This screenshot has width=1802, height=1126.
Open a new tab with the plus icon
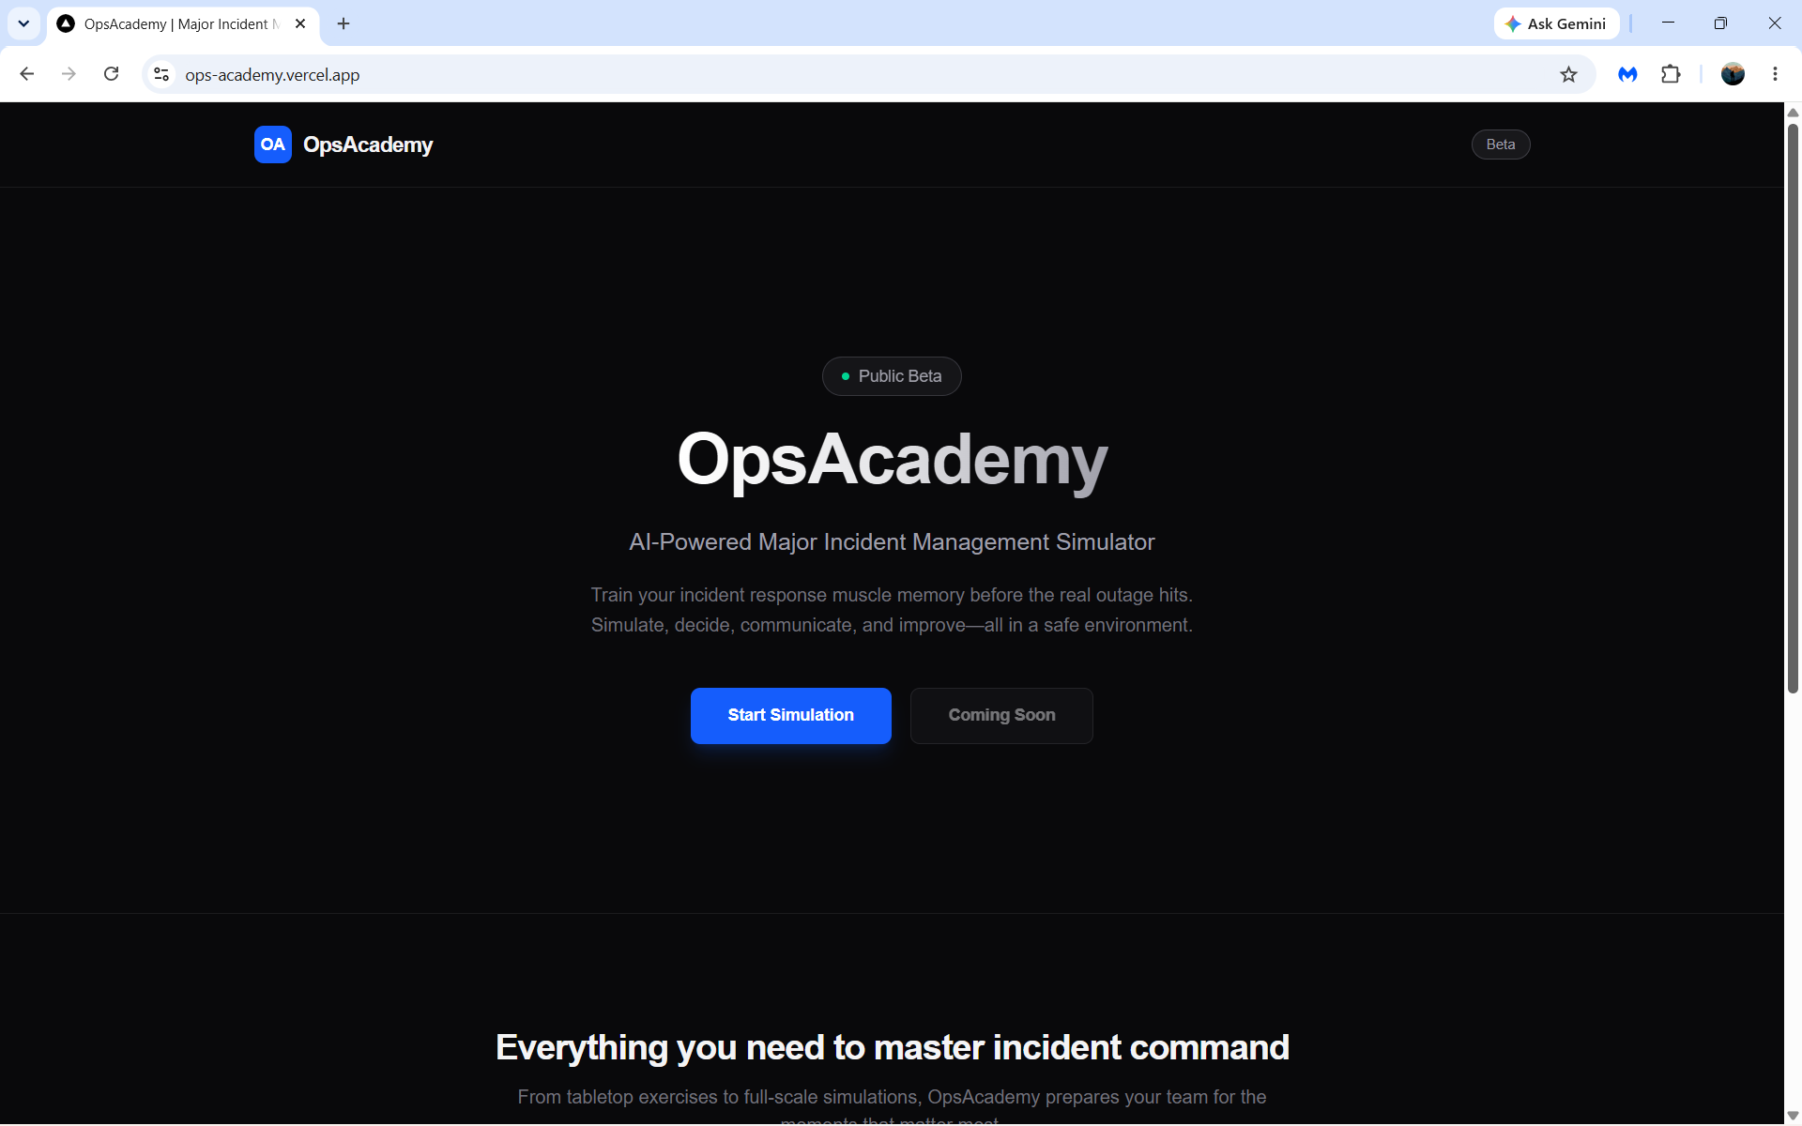point(344,23)
